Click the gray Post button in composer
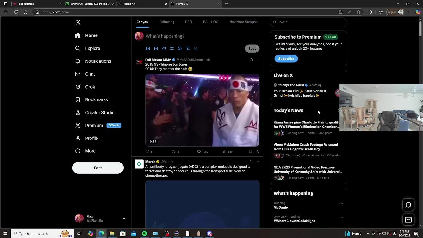The height and width of the screenshot is (238, 423). click(x=252, y=49)
